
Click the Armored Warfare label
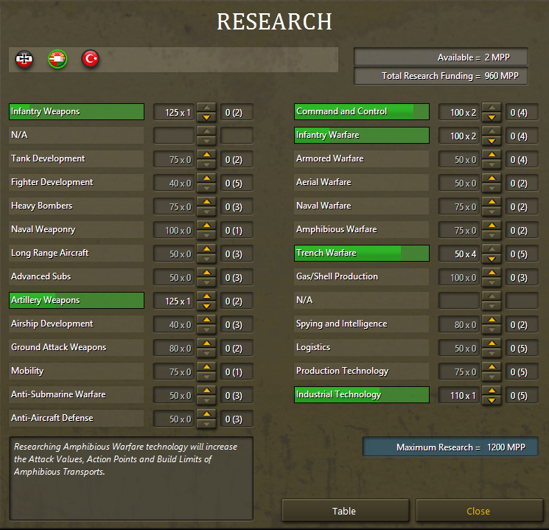pyautogui.click(x=330, y=158)
